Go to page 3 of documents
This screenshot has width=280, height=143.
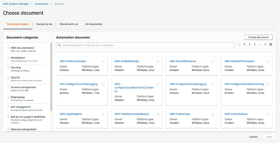[x=255, y=44]
